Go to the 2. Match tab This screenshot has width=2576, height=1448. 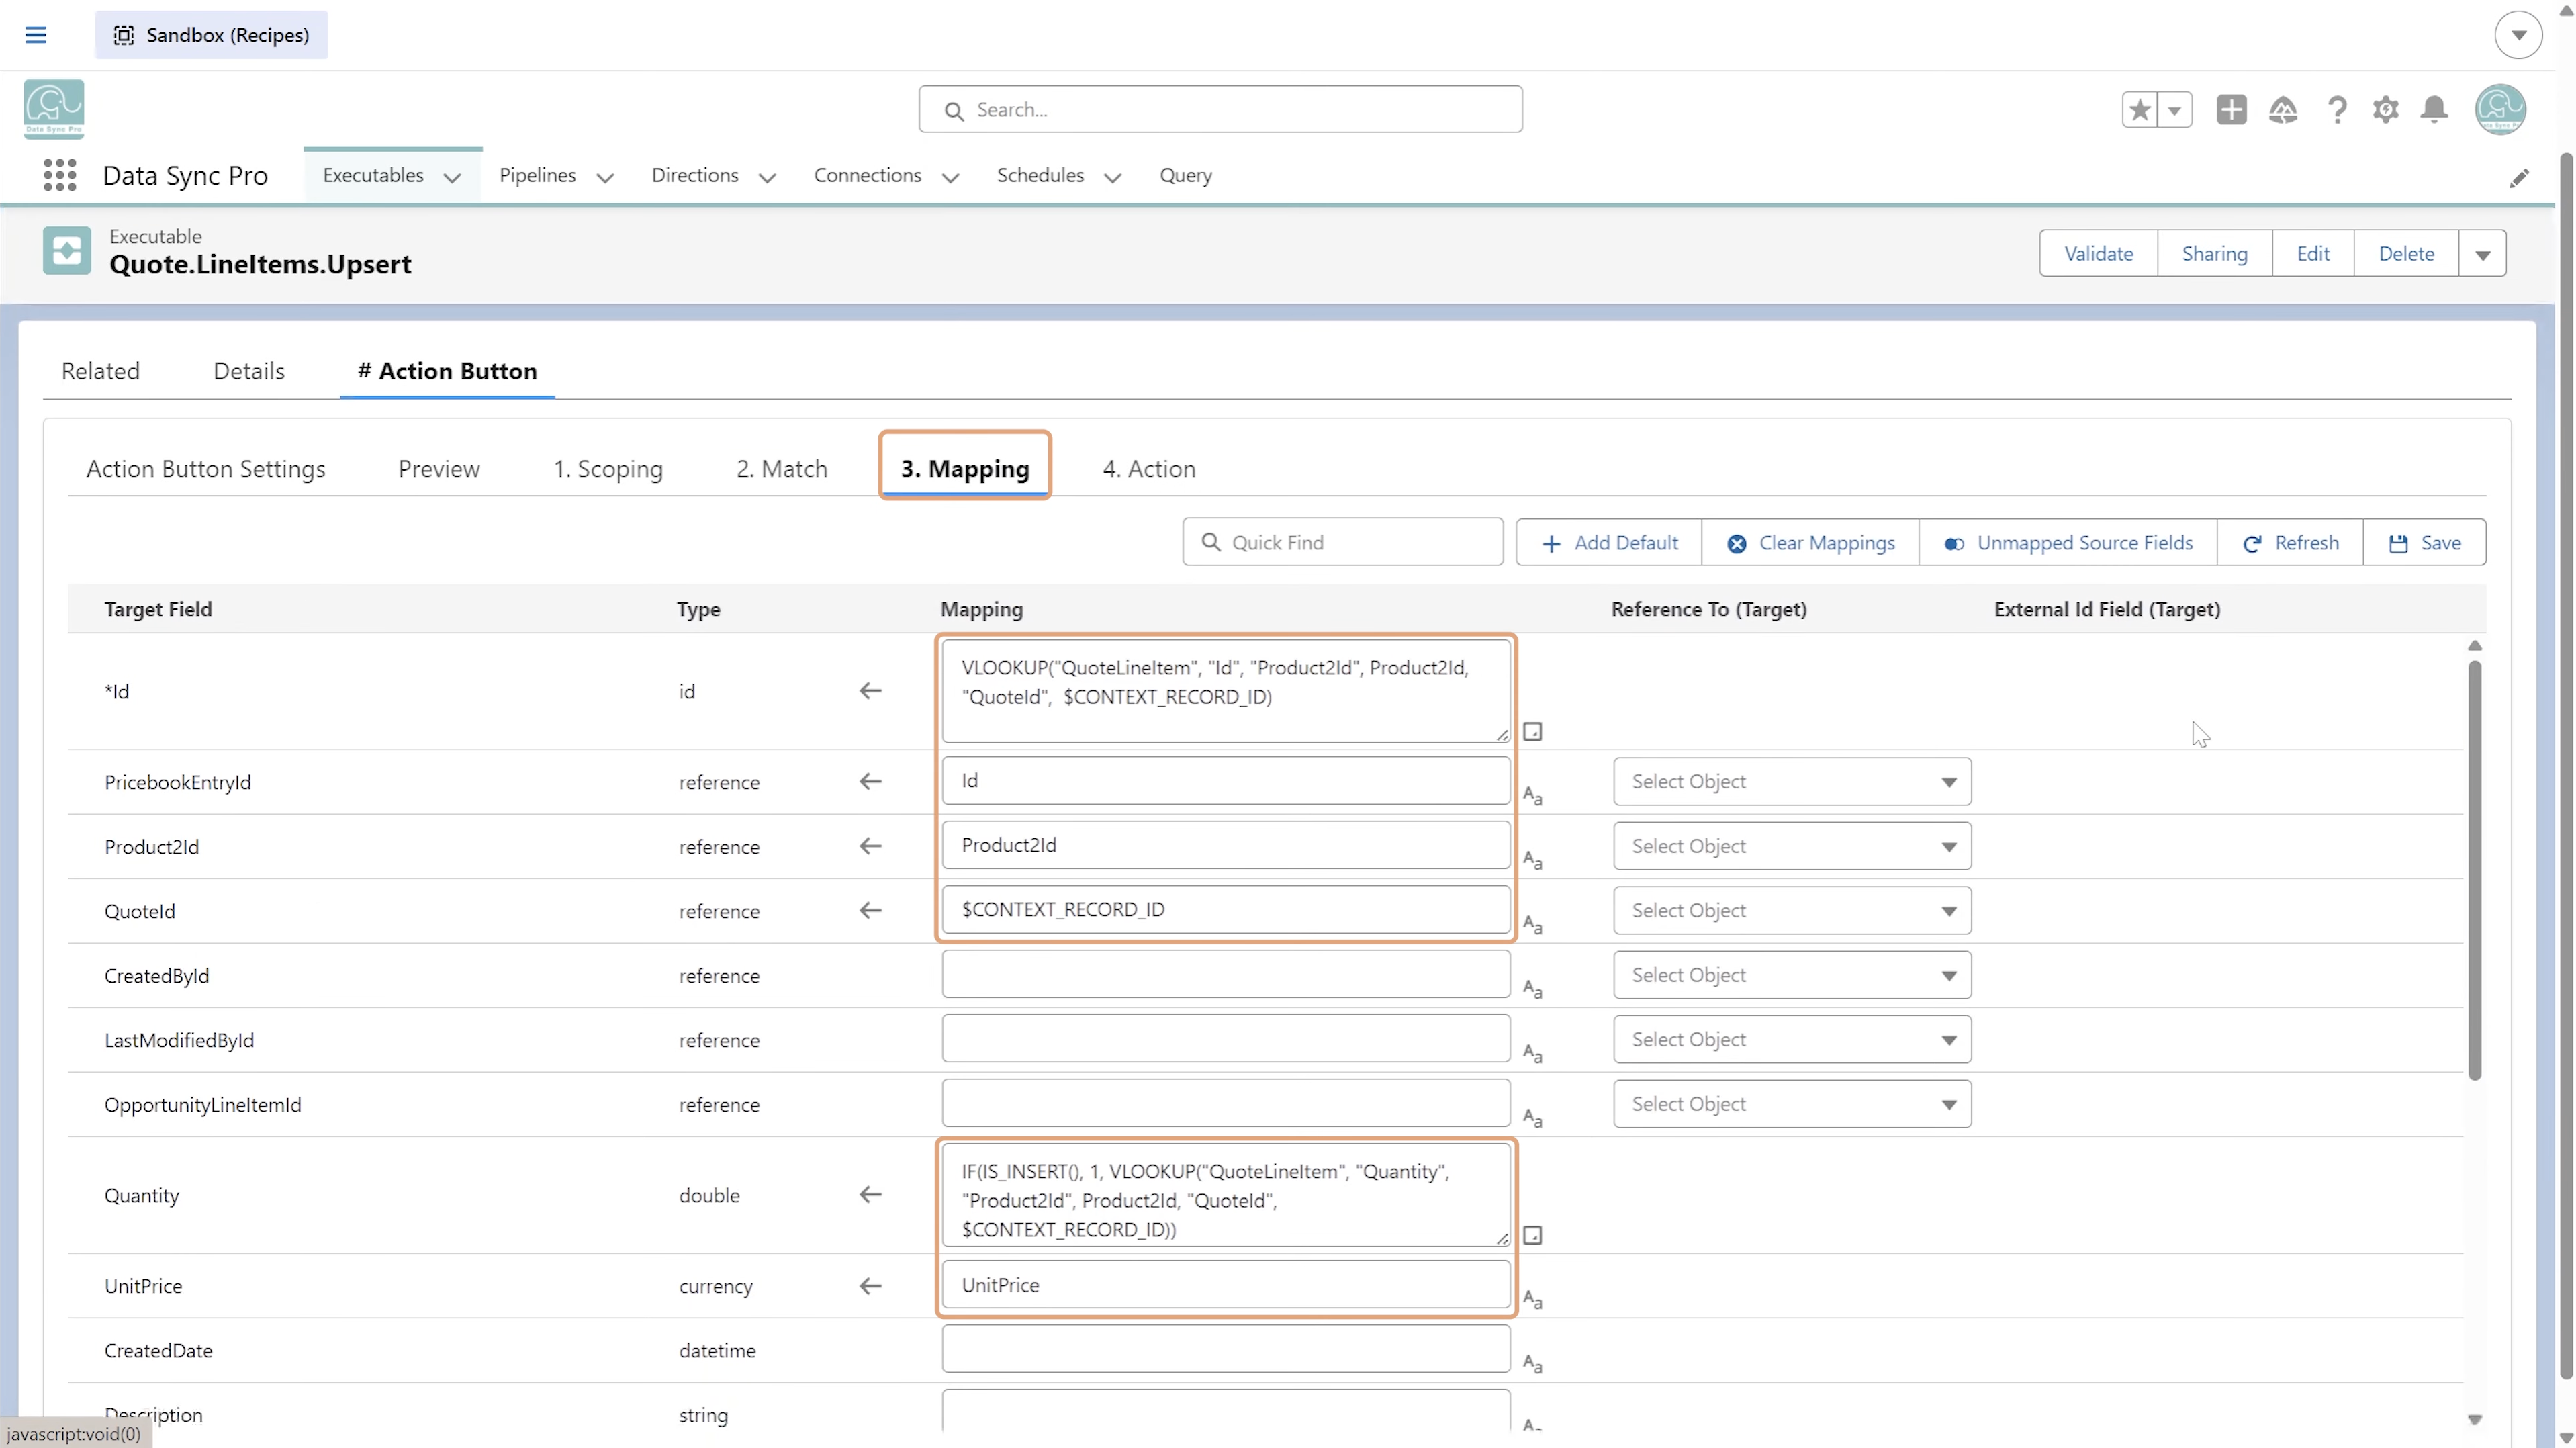(782, 469)
